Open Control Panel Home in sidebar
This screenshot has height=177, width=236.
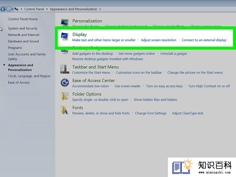point(23,19)
